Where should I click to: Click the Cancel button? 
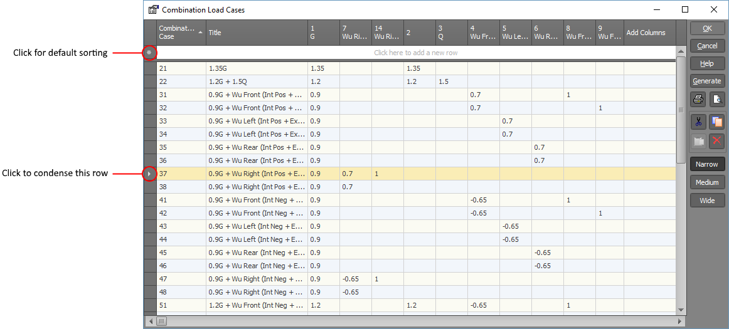click(x=706, y=46)
